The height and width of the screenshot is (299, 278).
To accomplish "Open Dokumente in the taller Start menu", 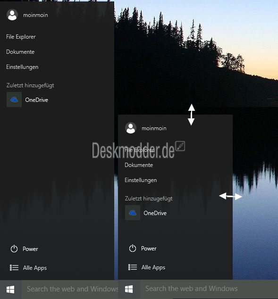I will [20, 52].
